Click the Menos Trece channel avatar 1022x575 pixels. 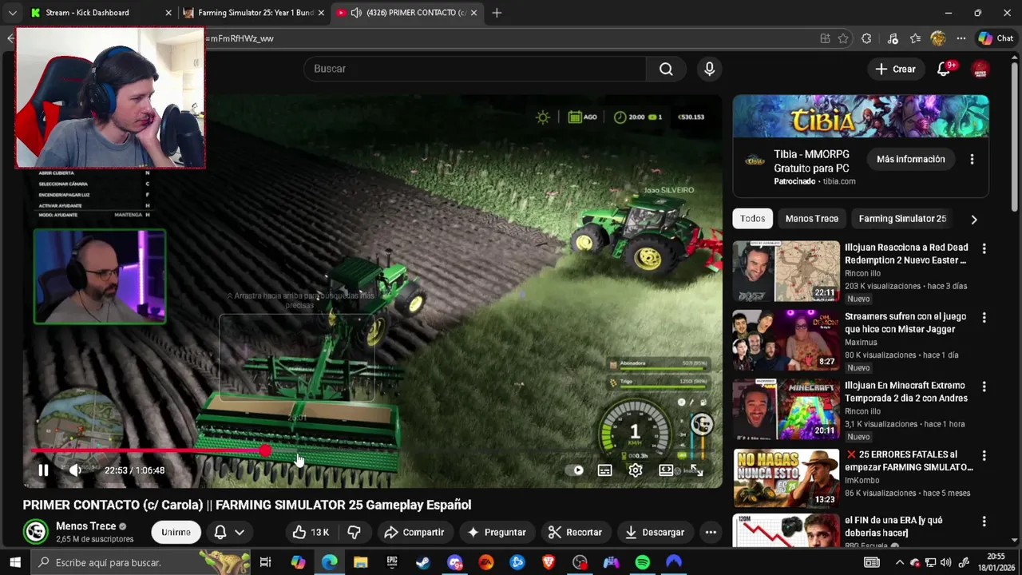click(35, 532)
